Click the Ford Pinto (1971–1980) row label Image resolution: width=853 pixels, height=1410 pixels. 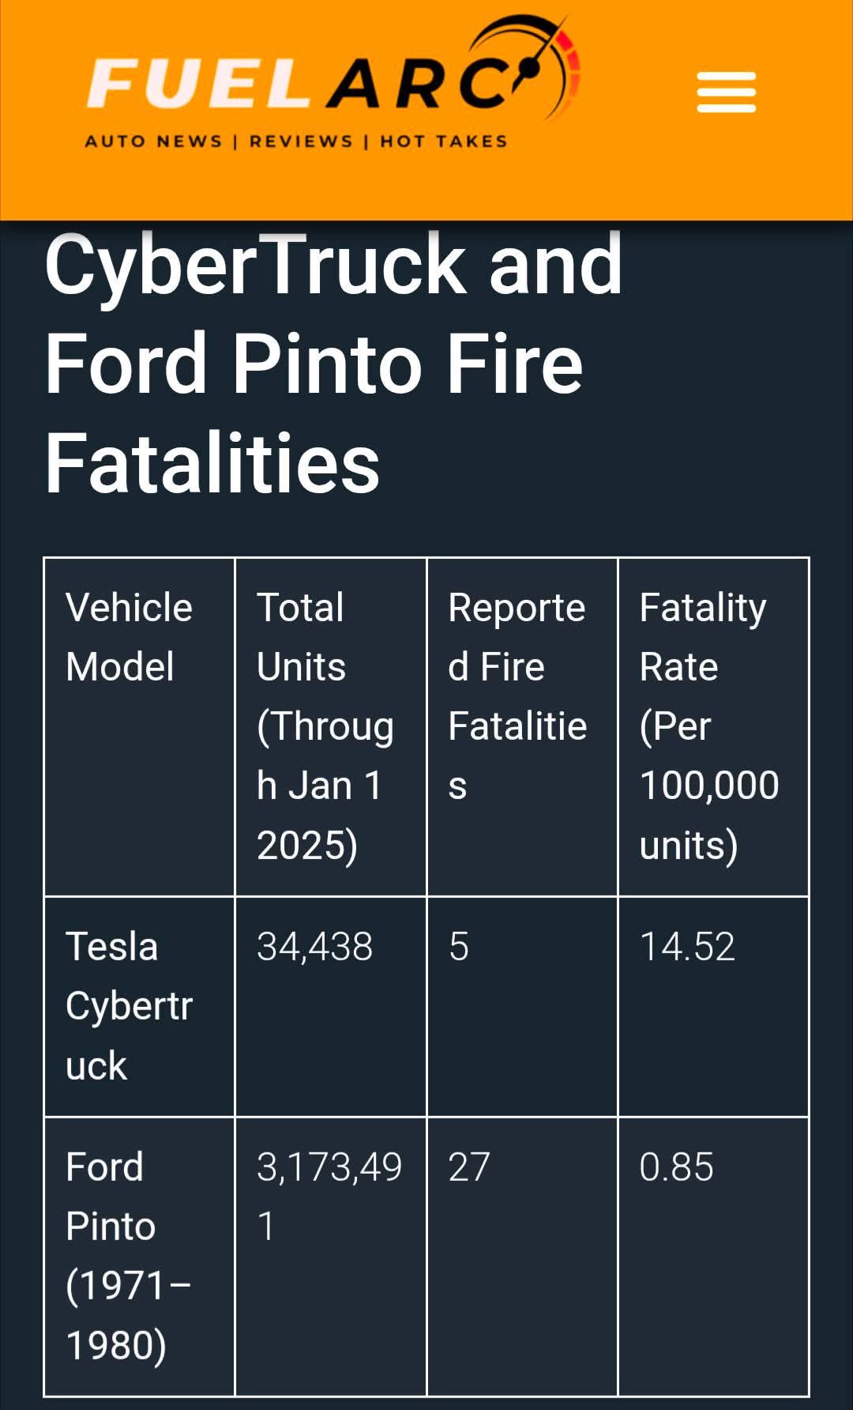point(126,1255)
